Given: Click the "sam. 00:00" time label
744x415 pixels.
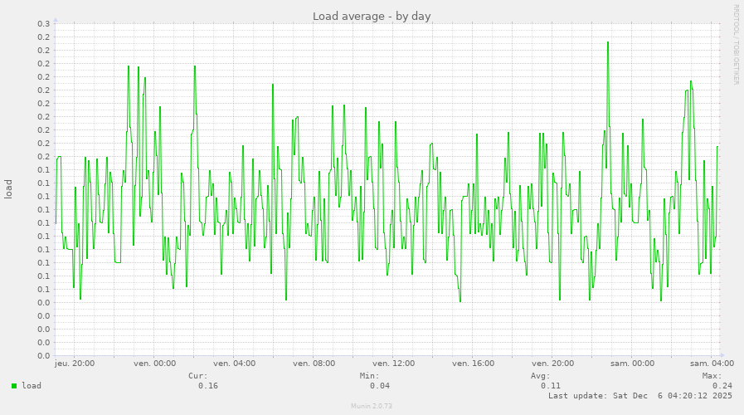Looking at the screenshot, I should (x=633, y=364).
